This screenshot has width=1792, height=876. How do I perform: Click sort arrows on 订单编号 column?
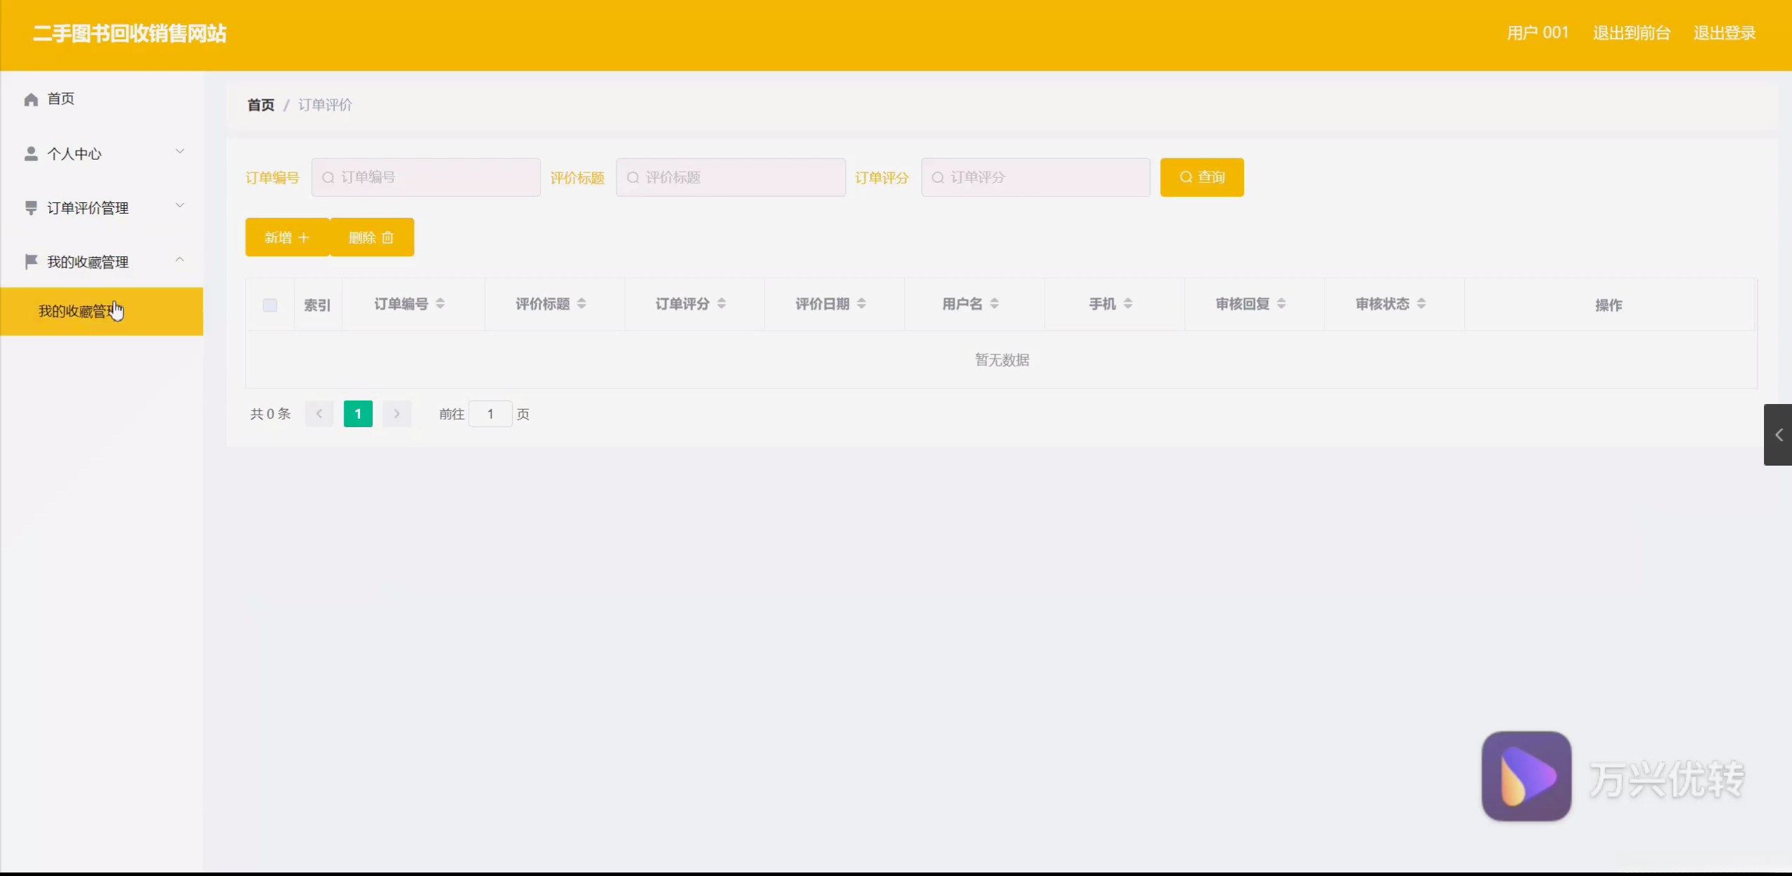[x=440, y=303]
